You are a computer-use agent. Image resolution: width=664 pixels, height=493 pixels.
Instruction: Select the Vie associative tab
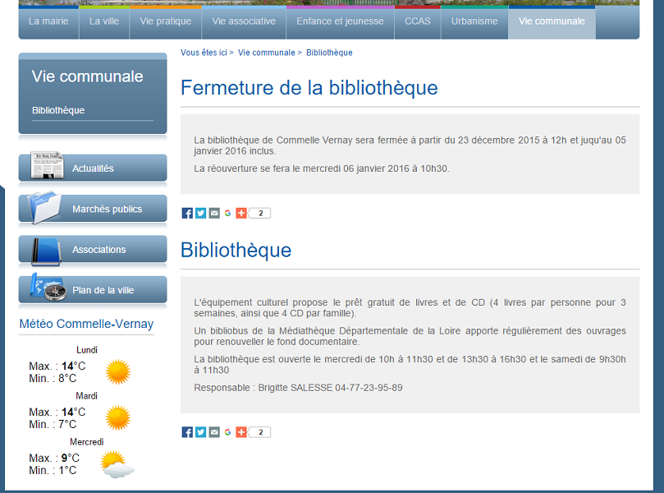[x=244, y=21]
